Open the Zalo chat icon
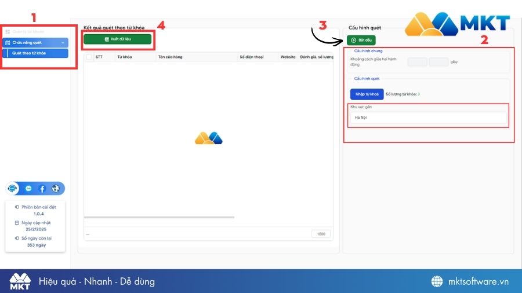522x293 pixels. (x=28, y=189)
